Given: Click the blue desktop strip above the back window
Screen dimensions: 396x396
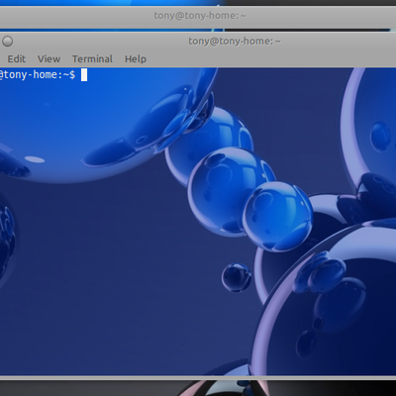Looking at the screenshot, I should point(109,3).
